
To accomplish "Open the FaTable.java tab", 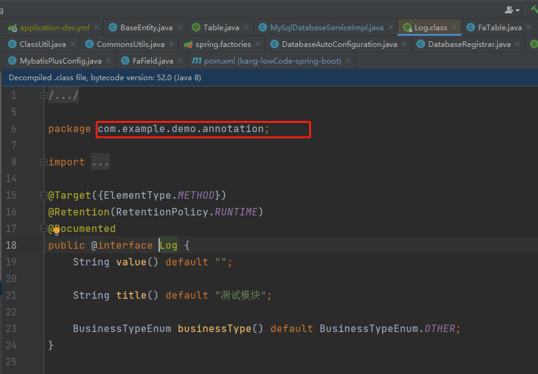I will pos(500,27).
